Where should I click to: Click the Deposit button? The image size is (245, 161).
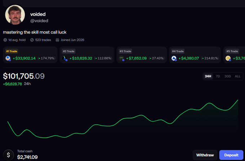point(231,155)
